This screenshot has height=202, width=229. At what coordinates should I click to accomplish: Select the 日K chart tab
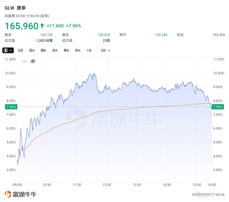click(x=32, y=50)
